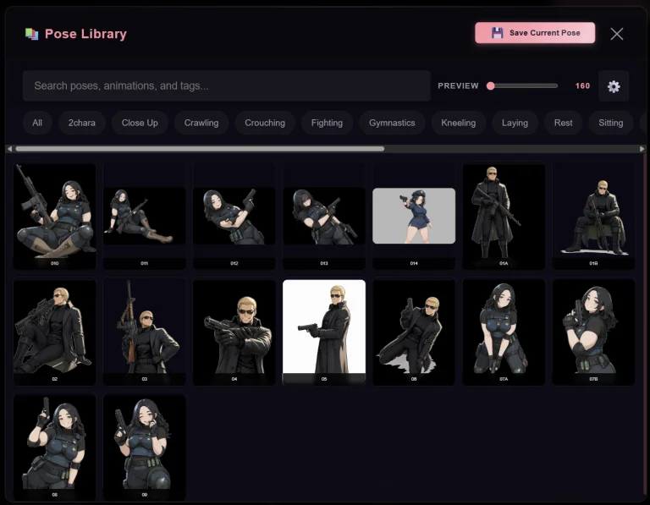The height and width of the screenshot is (505, 650).
Task: Click the Pose Library logo icon
Action: pyautogui.click(x=31, y=34)
